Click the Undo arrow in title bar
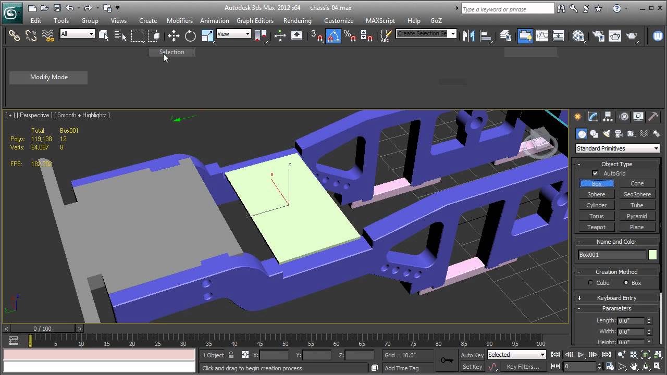The image size is (667, 375). pyautogui.click(x=69, y=8)
